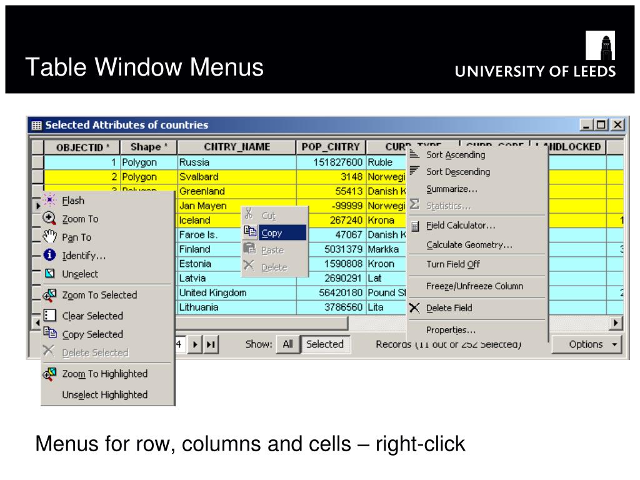
Task: Click the Copy Selected icon
Action: (x=50, y=333)
